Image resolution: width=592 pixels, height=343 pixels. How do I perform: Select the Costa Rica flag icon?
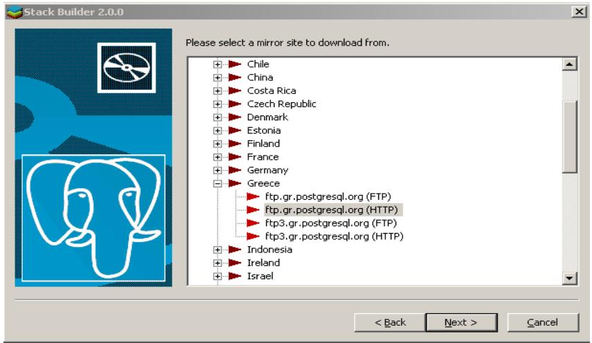(x=235, y=91)
